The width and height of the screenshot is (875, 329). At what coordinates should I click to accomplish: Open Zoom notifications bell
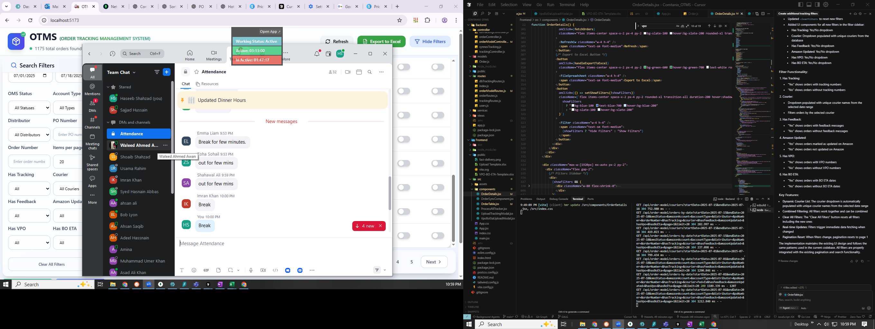pos(317,54)
